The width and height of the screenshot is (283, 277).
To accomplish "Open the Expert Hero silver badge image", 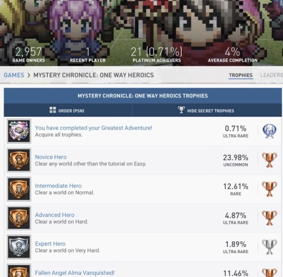I will pos(19,247).
